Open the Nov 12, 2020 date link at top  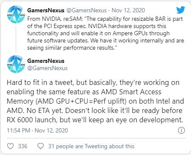click(x=128, y=10)
